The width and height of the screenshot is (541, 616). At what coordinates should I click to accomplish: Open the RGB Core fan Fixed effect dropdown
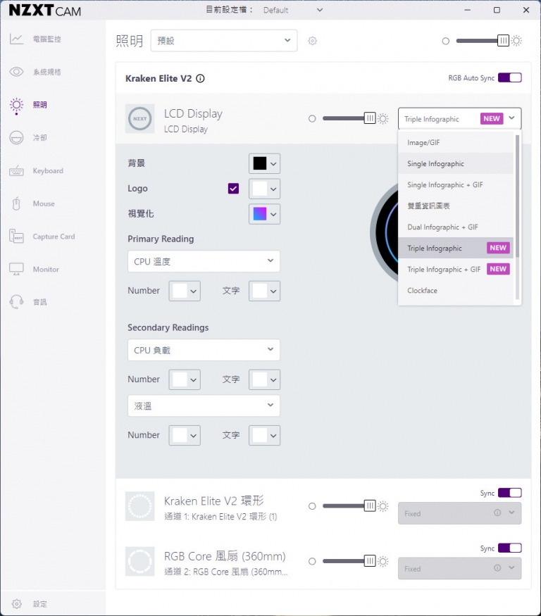[x=459, y=568]
